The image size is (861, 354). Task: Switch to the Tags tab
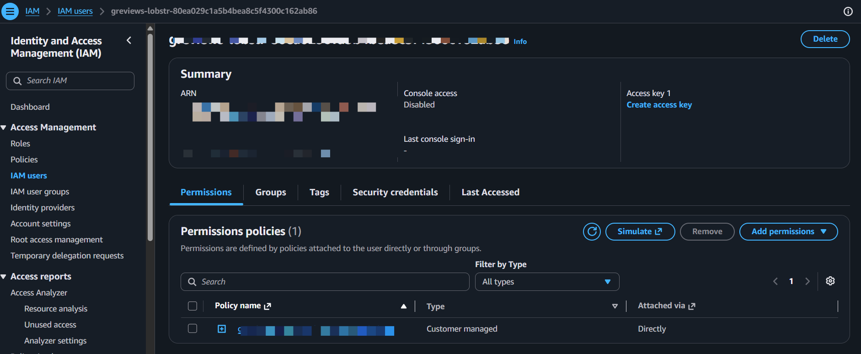[x=319, y=193]
